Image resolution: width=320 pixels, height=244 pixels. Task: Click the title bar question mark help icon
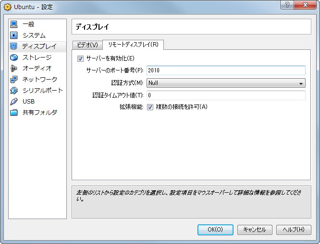[x=287, y=5]
